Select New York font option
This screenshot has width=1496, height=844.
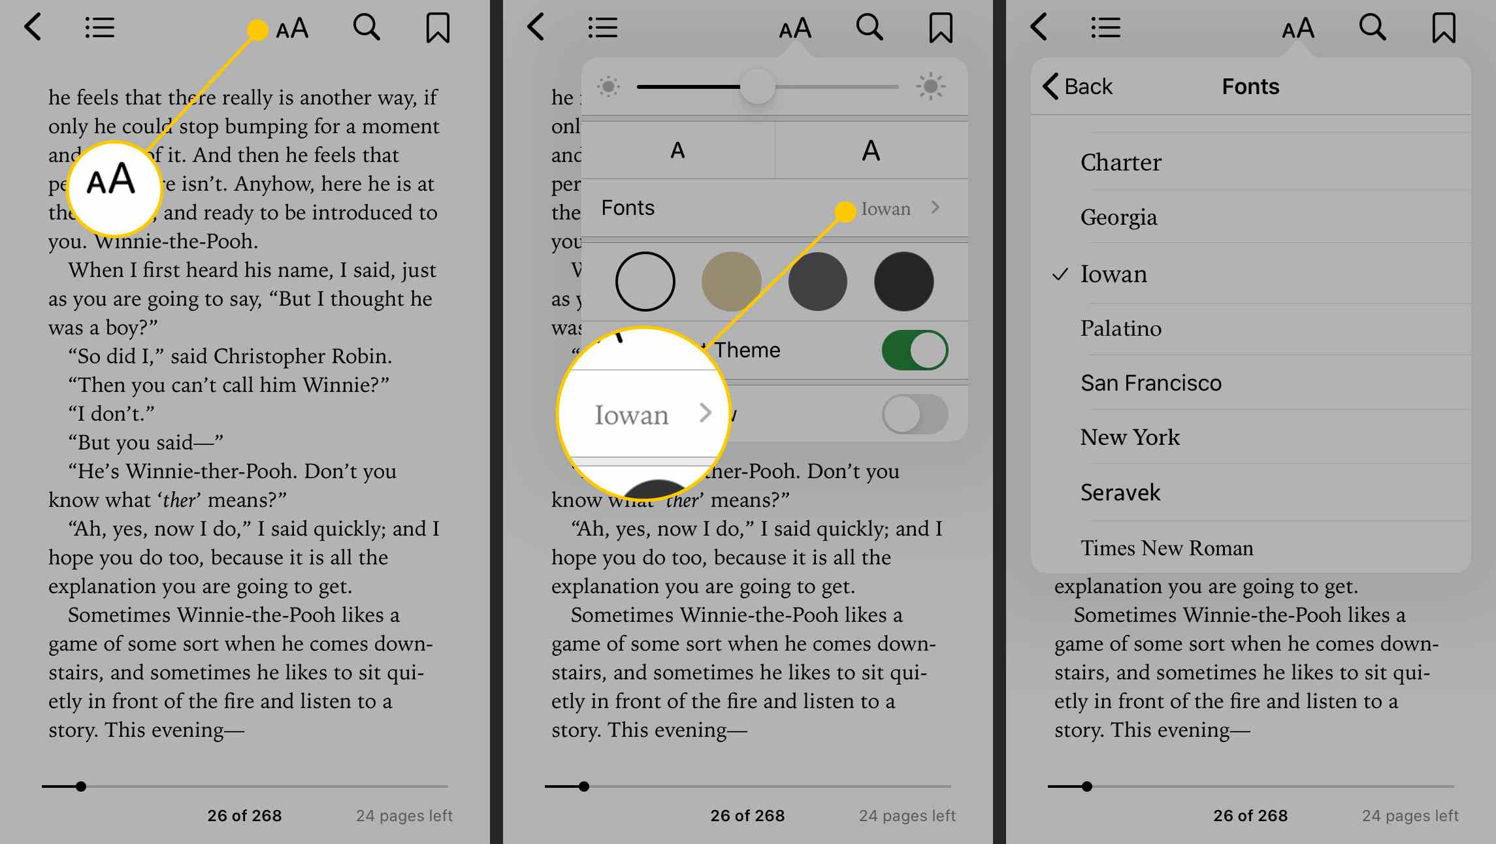click(x=1132, y=438)
